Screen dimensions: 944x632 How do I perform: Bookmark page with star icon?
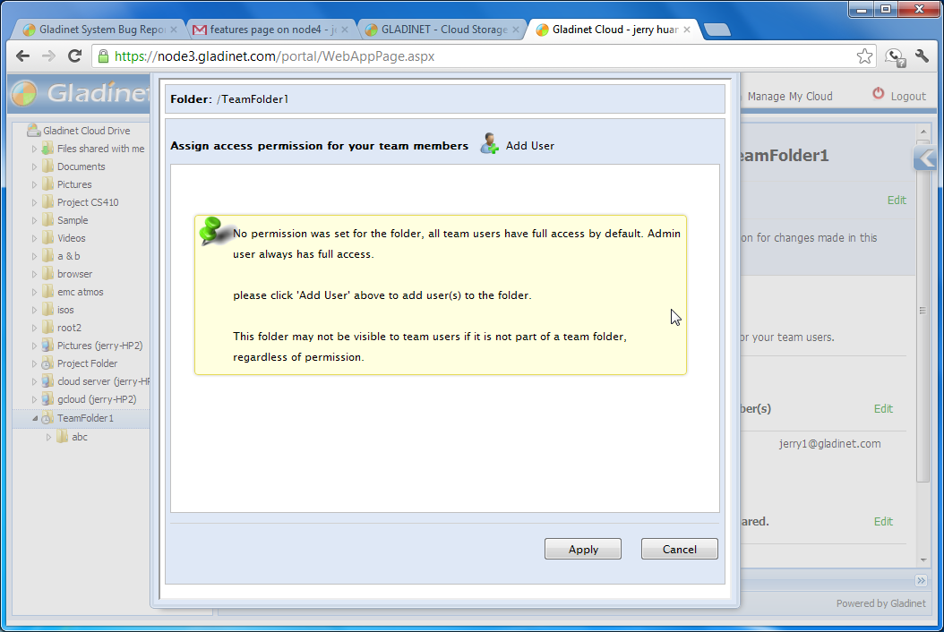click(x=864, y=56)
